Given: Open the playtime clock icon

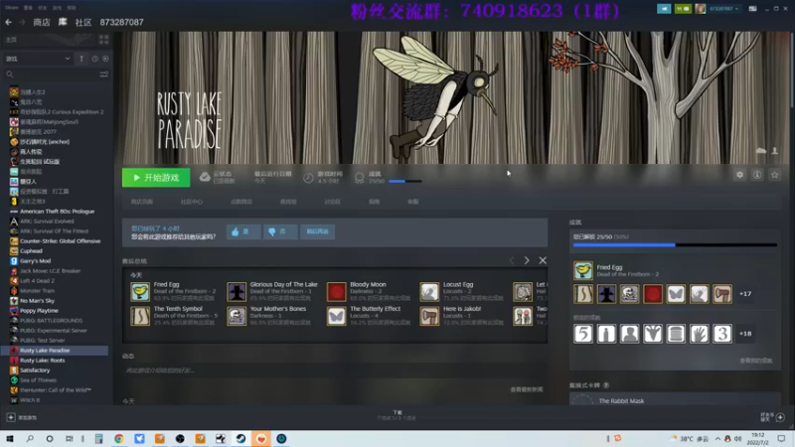Looking at the screenshot, I should click(308, 178).
